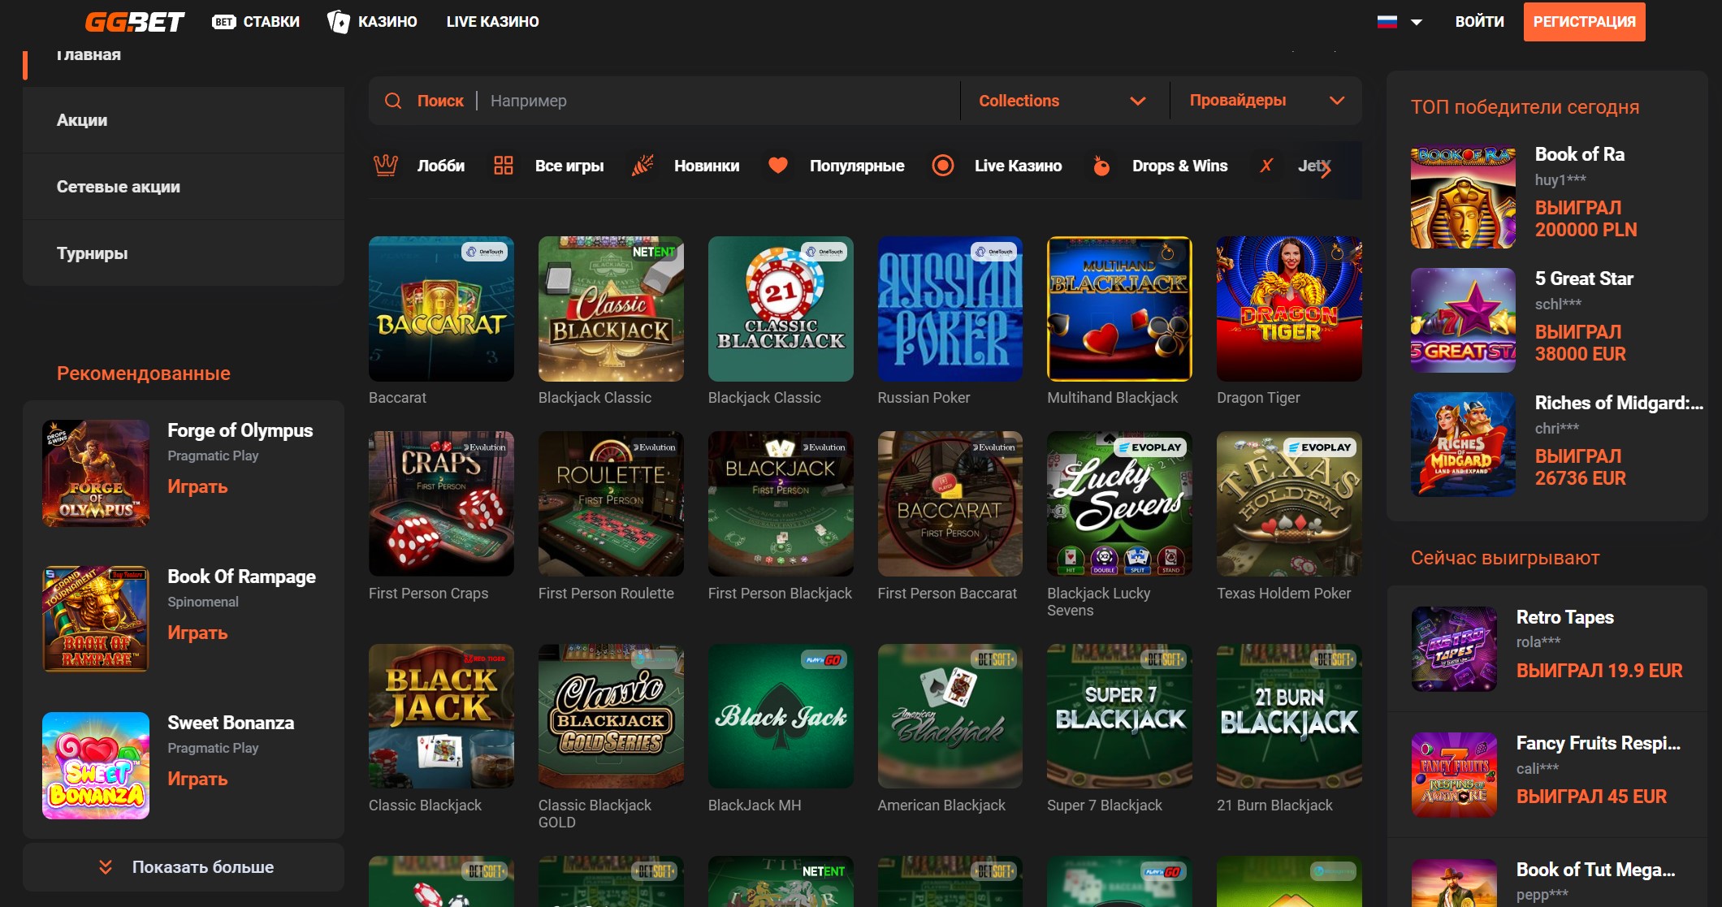
Task: Open the 5 Great Star winner thumbnail
Action: pyautogui.click(x=1463, y=321)
